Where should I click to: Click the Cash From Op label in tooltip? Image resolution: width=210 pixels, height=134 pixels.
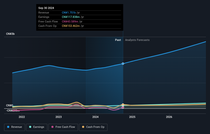(47, 26)
